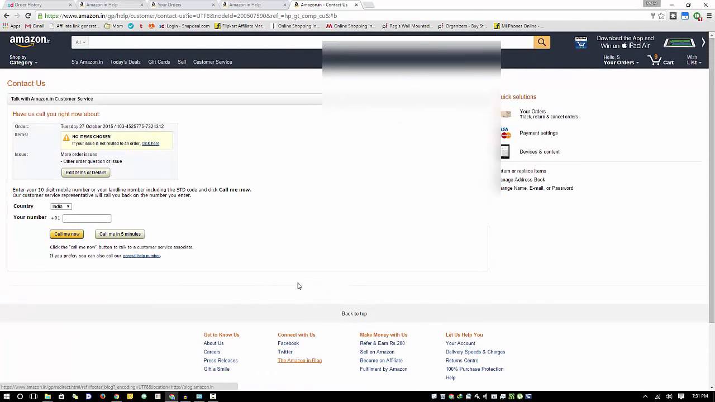Open S's Amazon.in nav link

(87, 62)
